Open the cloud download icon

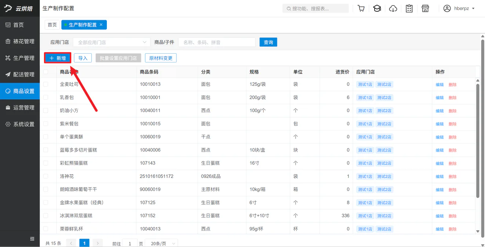(x=393, y=8)
